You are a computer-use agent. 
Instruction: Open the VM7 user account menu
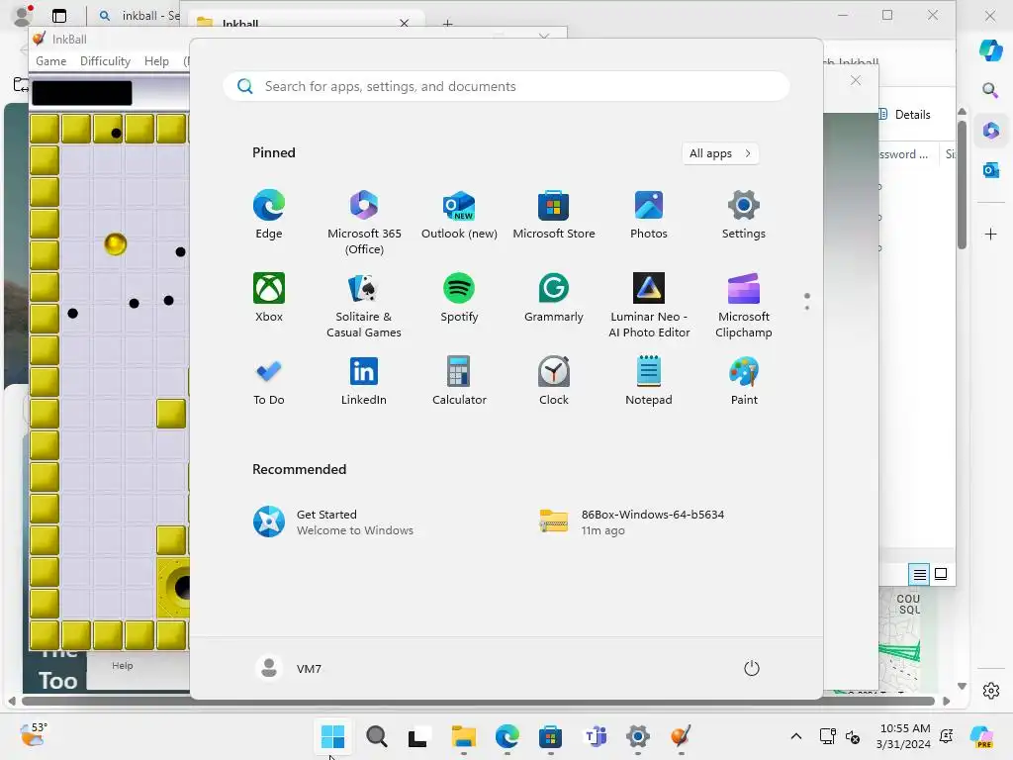pyautogui.click(x=289, y=668)
